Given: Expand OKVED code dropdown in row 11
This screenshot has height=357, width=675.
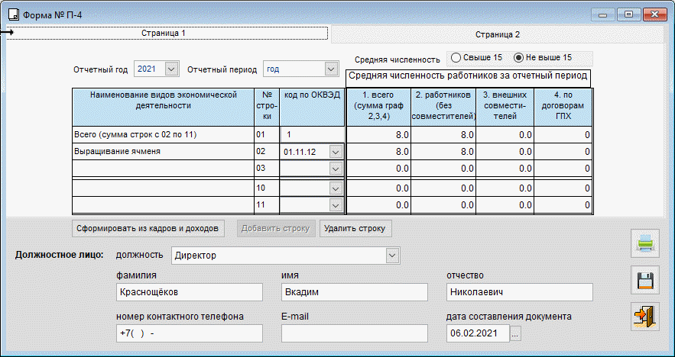Looking at the screenshot, I should click(336, 205).
